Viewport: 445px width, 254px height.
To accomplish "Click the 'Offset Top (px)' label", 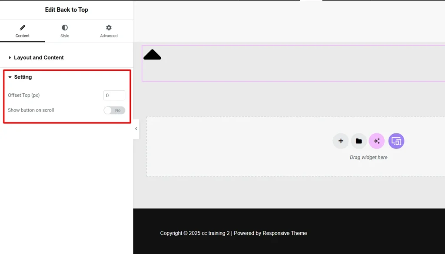I will coord(24,95).
